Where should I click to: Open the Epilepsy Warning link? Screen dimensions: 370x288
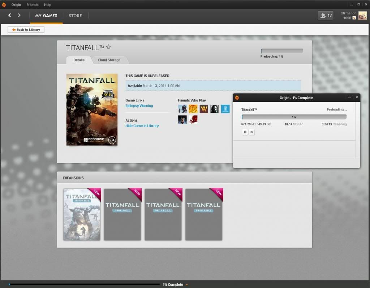point(139,106)
